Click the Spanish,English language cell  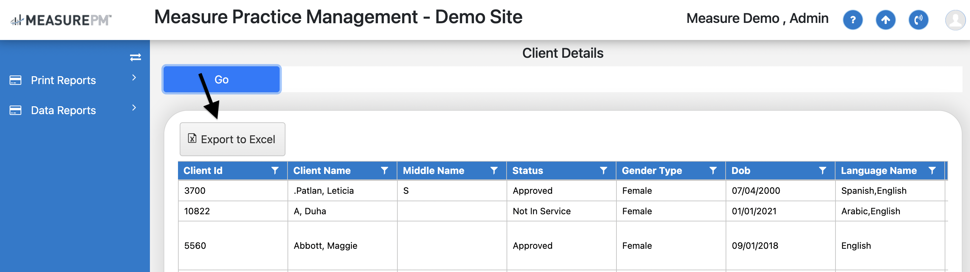(891, 191)
